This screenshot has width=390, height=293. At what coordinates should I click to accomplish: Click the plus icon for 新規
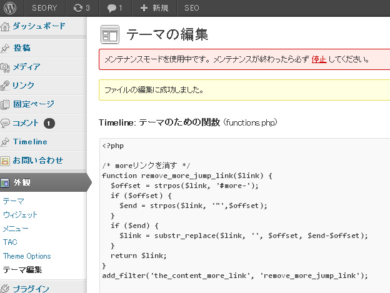[x=144, y=9]
